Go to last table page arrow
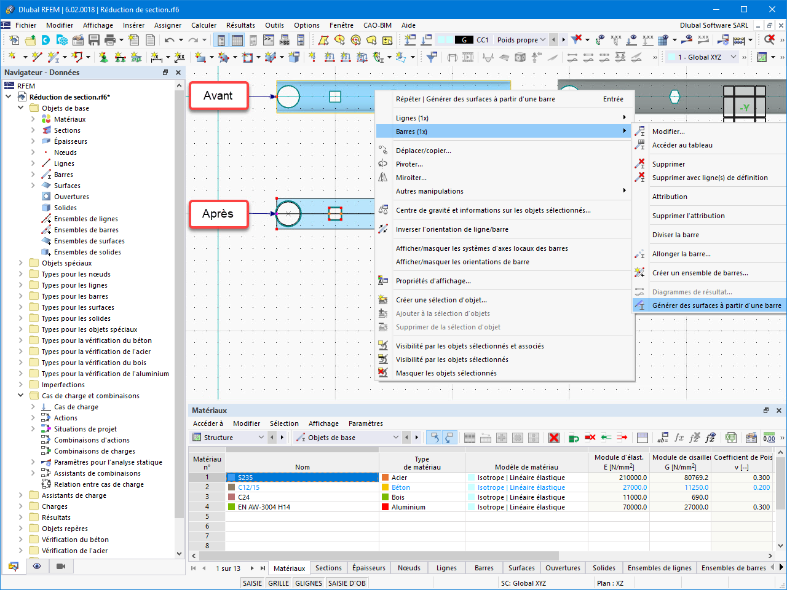Screen dimensions: 787x590 [x=263, y=568]
